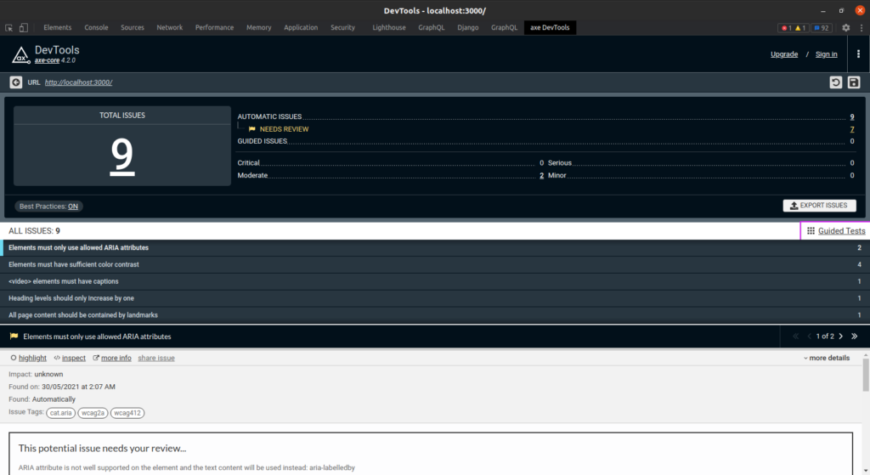The height and width of the screenshot is (475, 870).
Task: Go to next issue arrow
Action: pyautogui.click(x=841, y=336)
